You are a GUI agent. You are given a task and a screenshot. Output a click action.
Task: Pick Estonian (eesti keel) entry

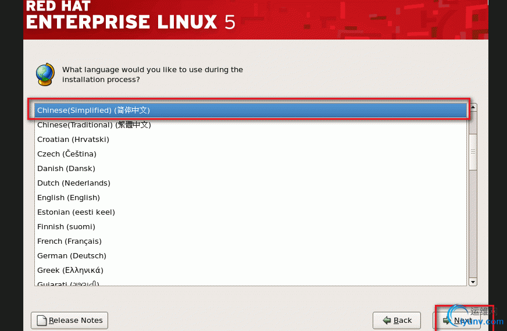coord(251,212)
